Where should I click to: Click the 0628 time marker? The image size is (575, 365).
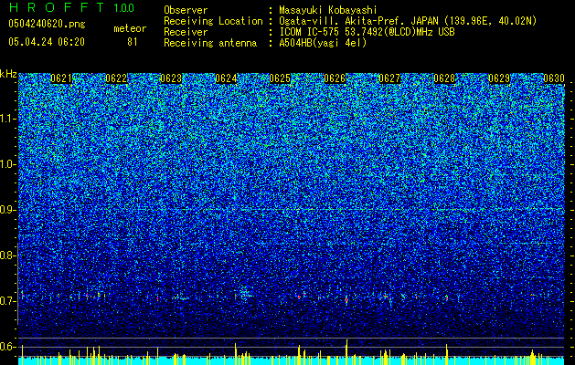(444, 78)
